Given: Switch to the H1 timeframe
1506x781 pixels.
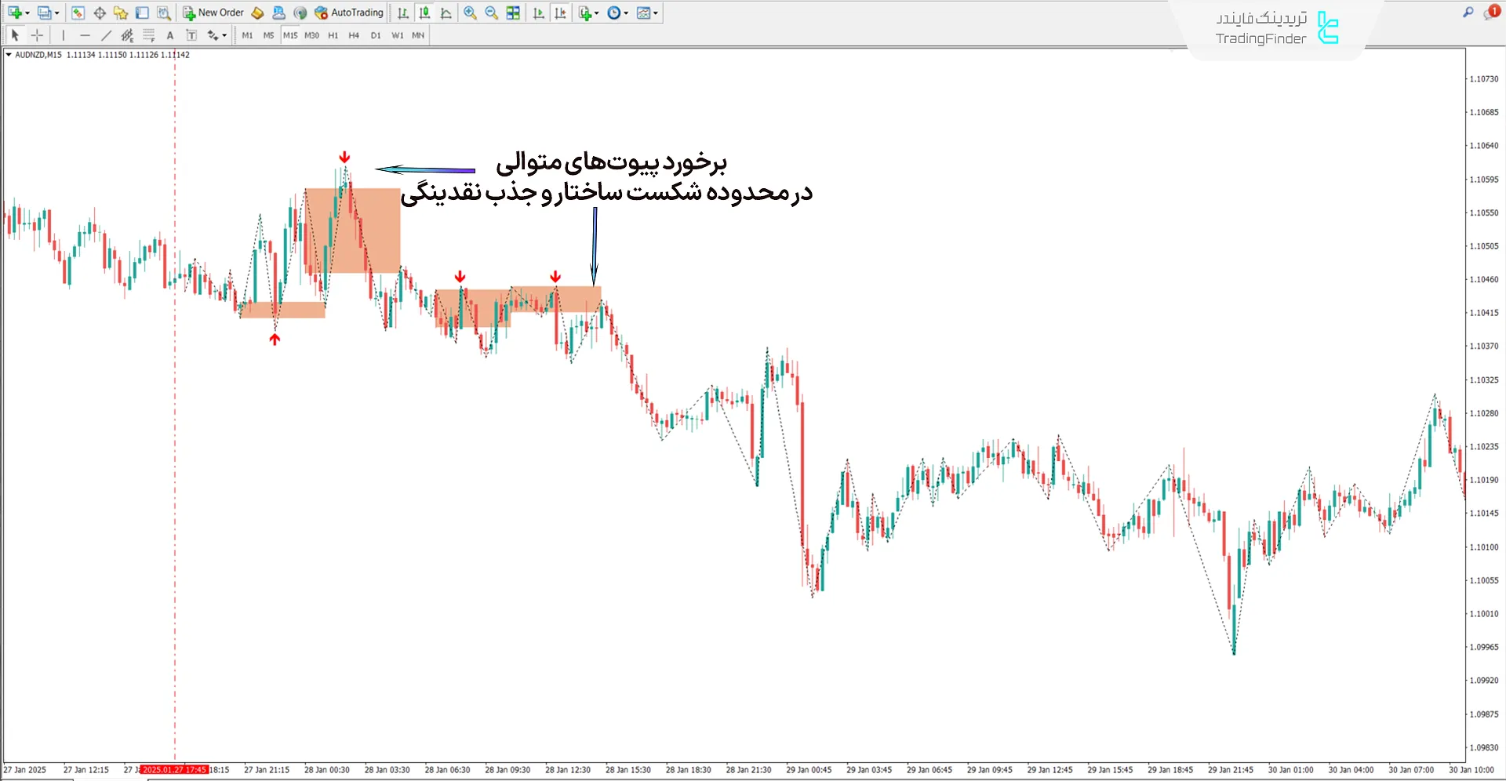Looking at the screenshot, I should 333,35.
